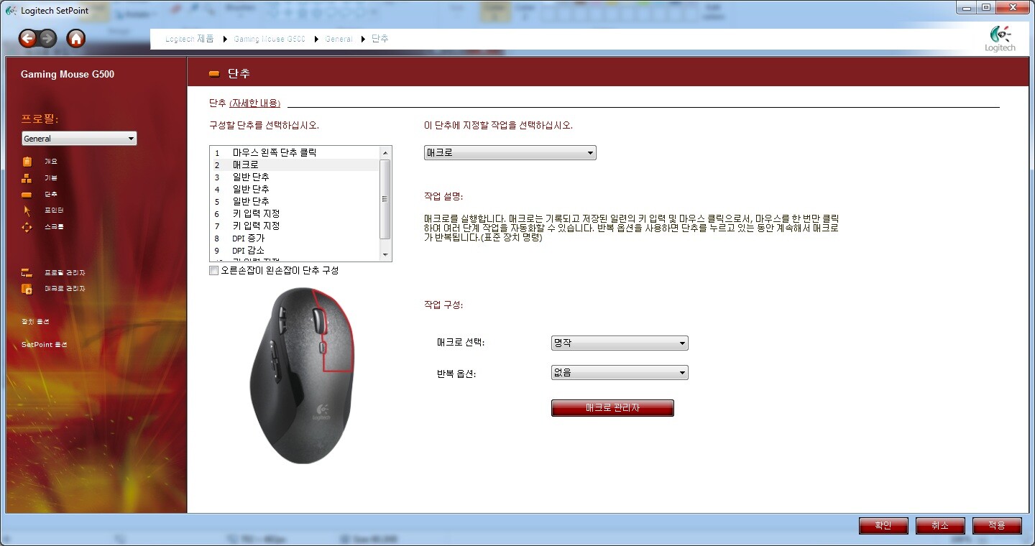Open the 프로필 관리자 profile manager icon
The width and height of the screenshot is (1035, 546).
(x=27, y=273)
